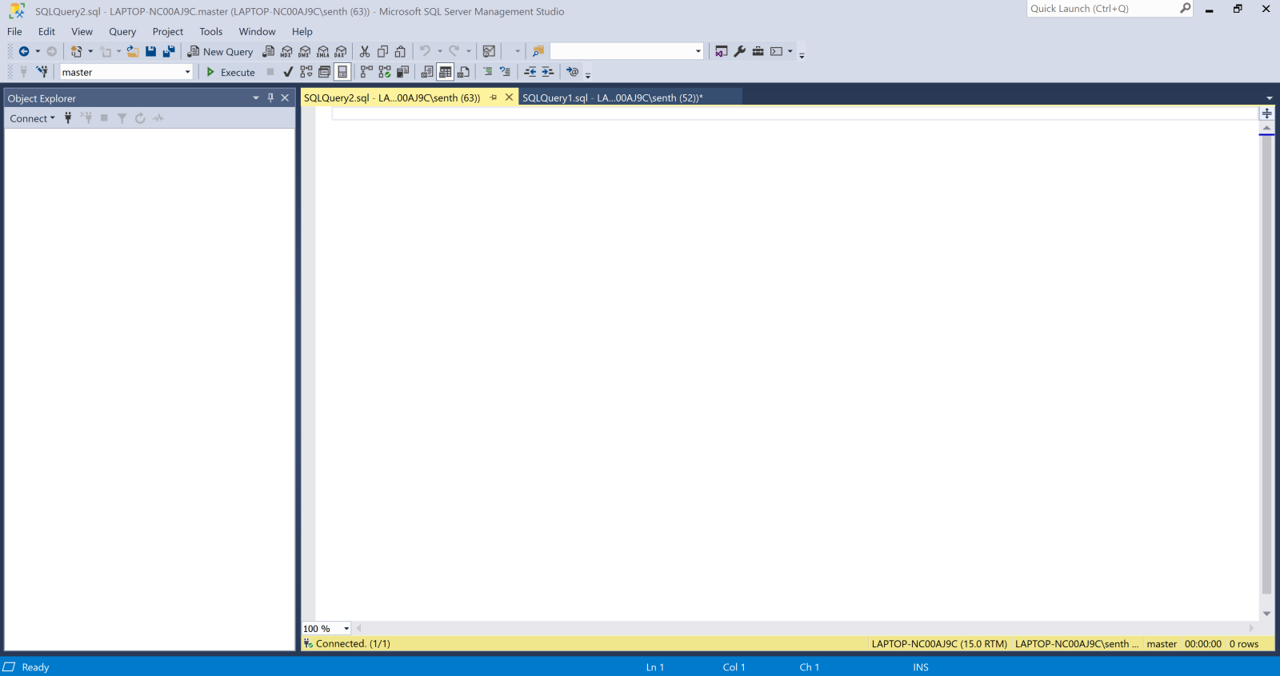This screenshot has height=676, width=1280.
Task: Click the editor's vertical scrollbar
Action: 1266,360
